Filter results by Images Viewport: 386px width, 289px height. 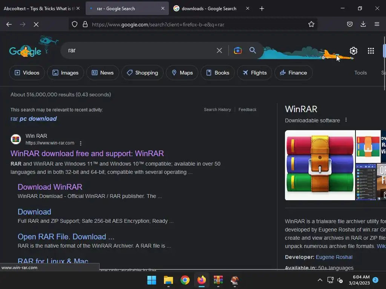coord(66,73)
